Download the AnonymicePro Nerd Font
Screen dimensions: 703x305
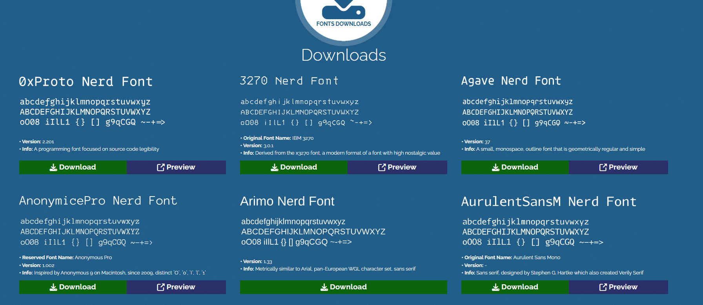pos(73,287)
